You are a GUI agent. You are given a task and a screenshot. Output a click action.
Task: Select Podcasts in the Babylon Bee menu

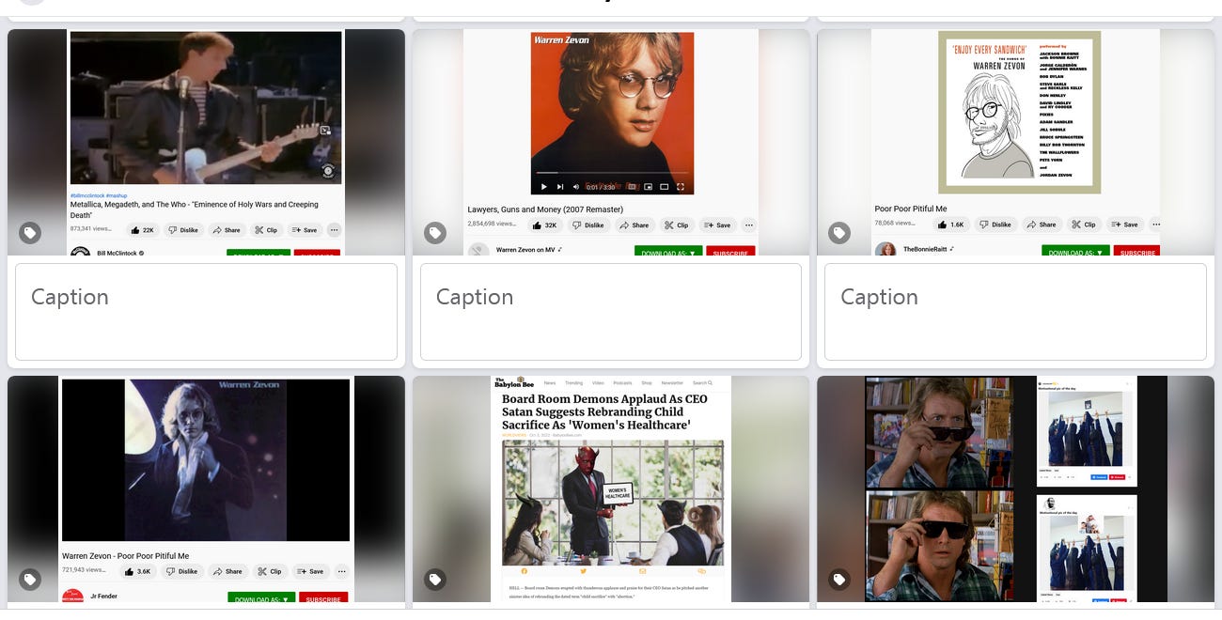[x=622, y=383]
